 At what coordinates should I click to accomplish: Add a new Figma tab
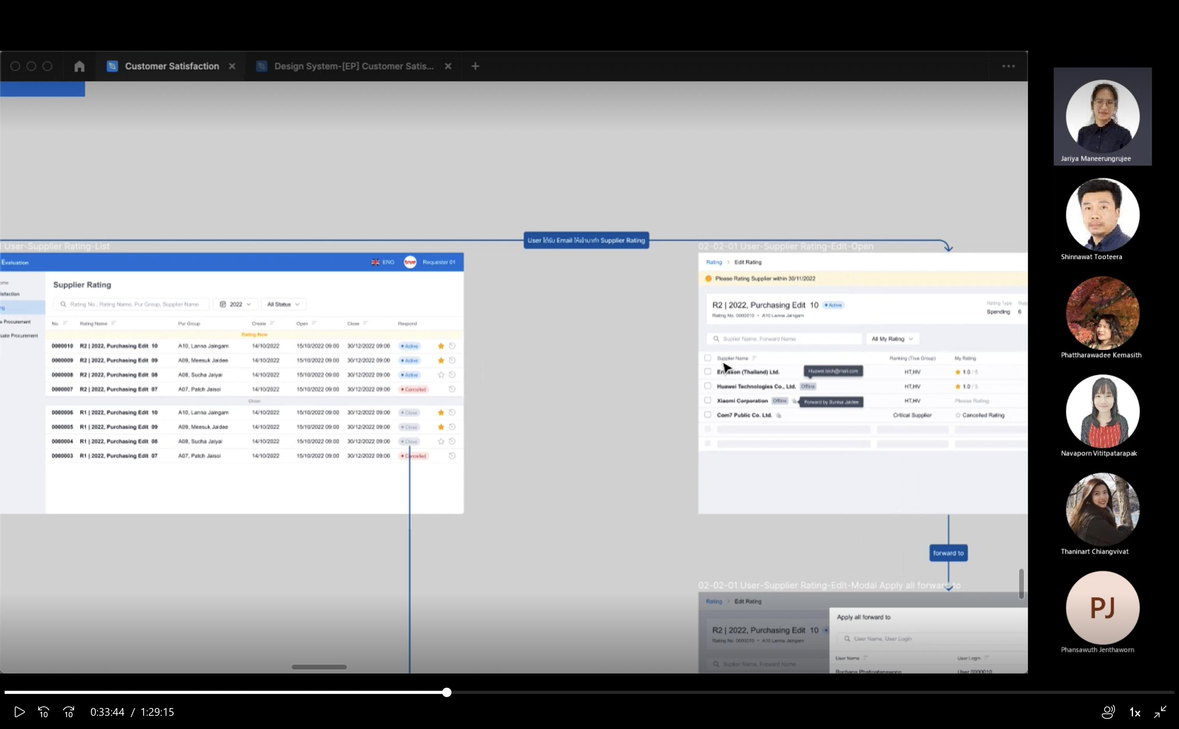[x=475, y=66]
